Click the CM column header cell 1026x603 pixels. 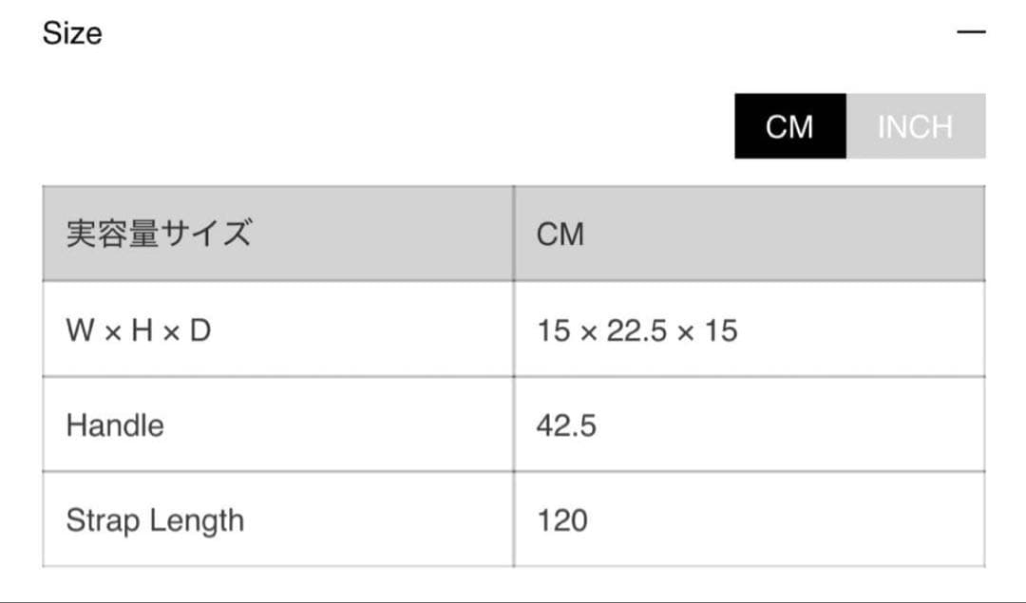click(x=560, y=234)
